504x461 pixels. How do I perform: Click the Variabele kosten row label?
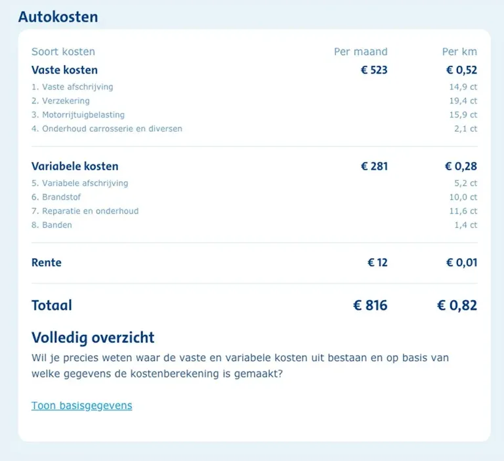[x=75, y=167]
